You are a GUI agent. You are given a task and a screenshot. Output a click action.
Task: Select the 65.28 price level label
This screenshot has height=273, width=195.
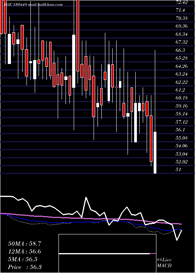[182, 58]
